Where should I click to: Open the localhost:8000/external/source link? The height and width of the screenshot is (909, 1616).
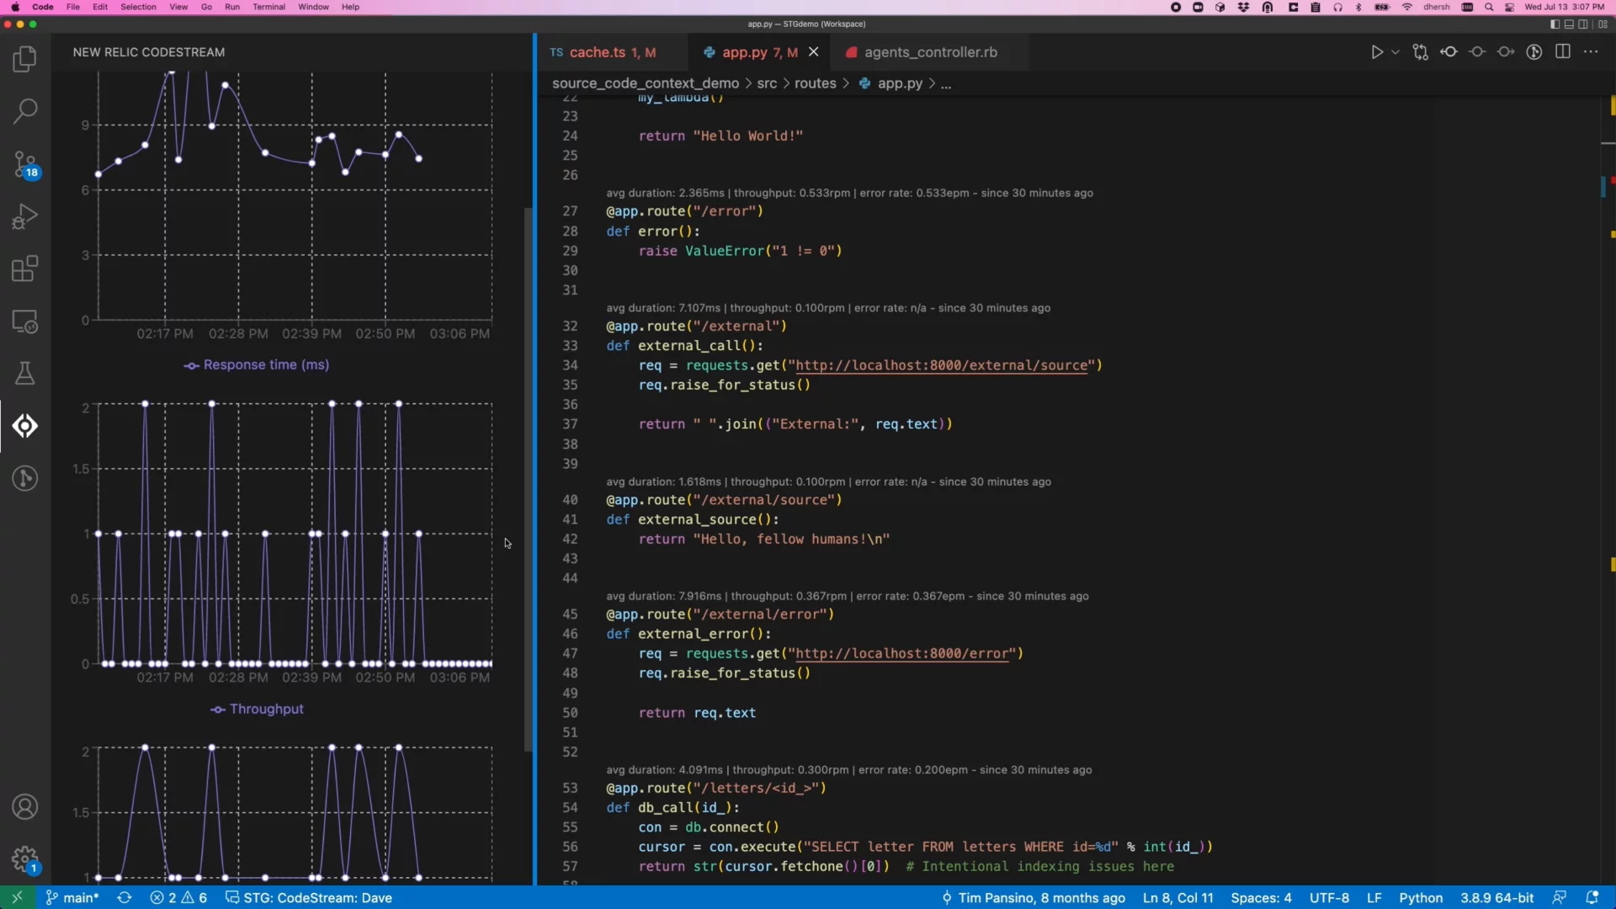(941, 365)
